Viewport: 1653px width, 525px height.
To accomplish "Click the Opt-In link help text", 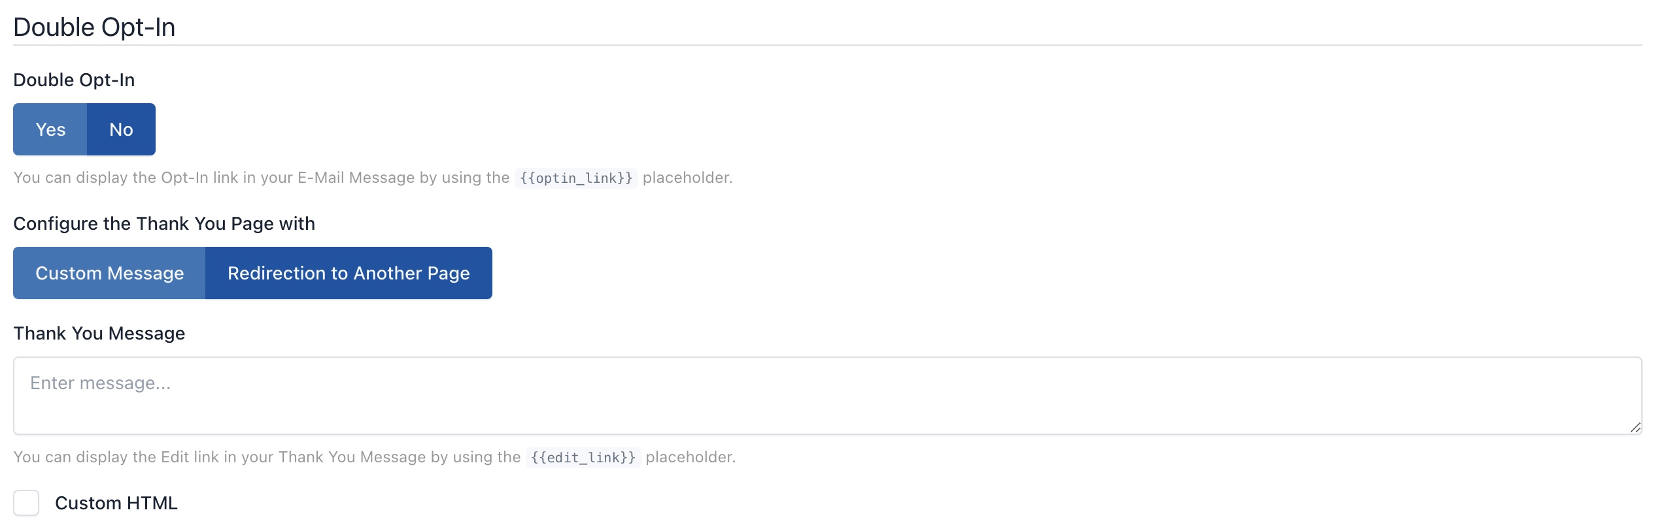I will point(260,178).
